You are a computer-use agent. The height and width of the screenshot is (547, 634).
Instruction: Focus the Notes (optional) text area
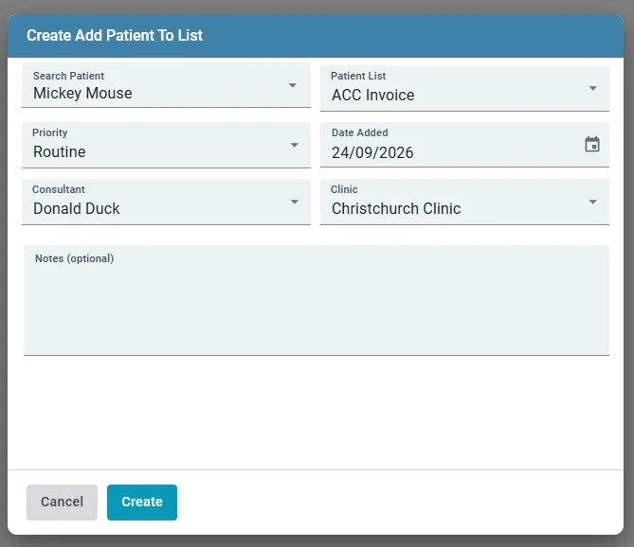(x=317, y=300)
